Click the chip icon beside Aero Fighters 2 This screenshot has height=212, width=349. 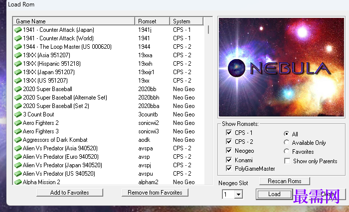coord(18,123)
